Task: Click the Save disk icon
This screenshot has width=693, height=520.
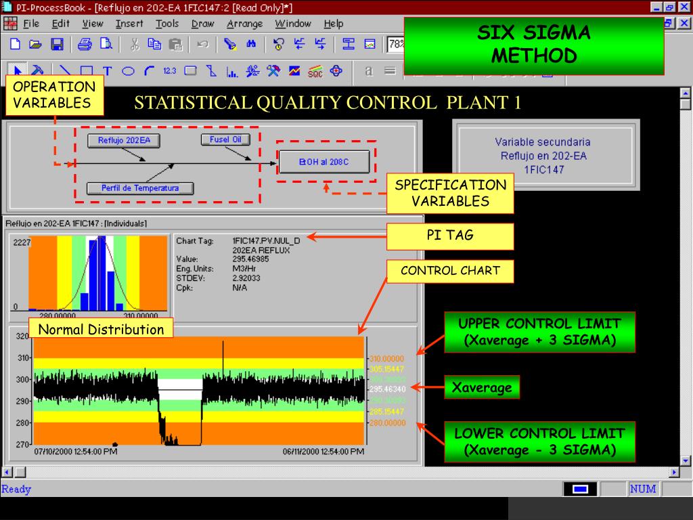Action: [58, 44]
